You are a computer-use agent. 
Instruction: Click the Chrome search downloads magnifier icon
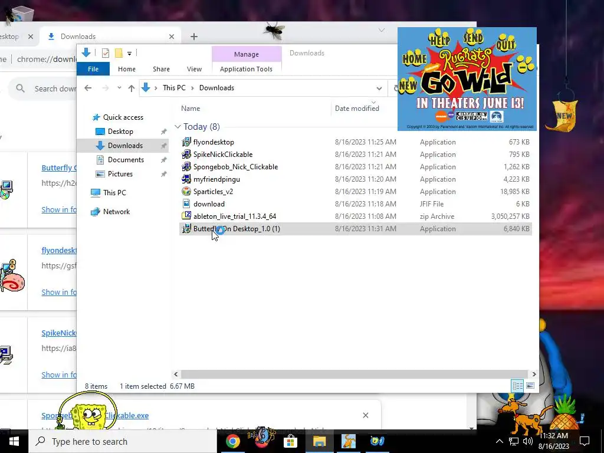21,88
